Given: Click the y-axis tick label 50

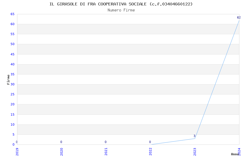Looking at the screenshot, I should click(13, 44).
